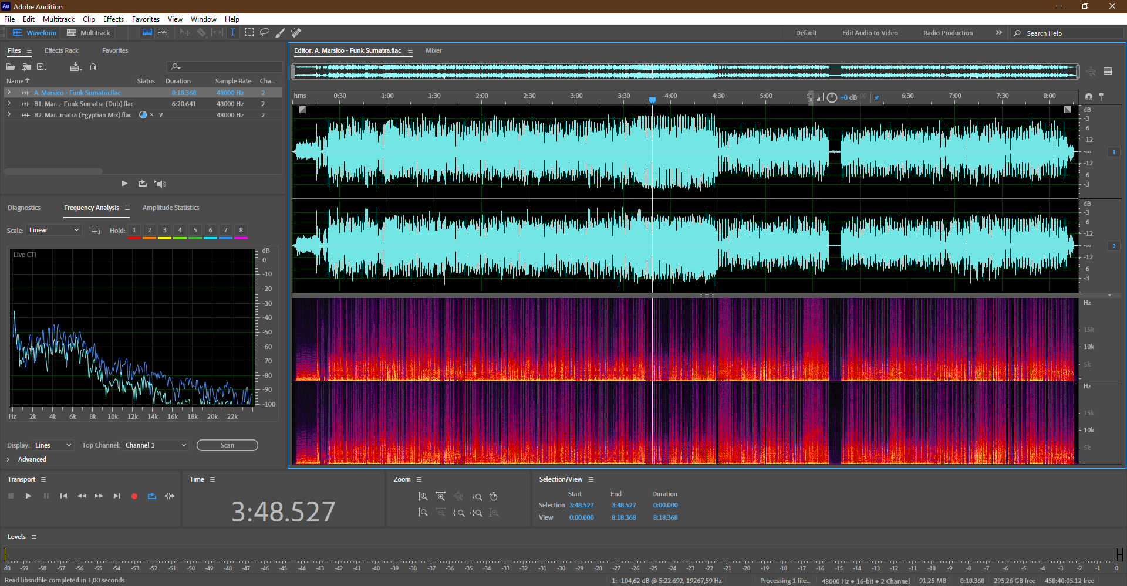
Task: Click the Scan button
Action: point(227,445)
